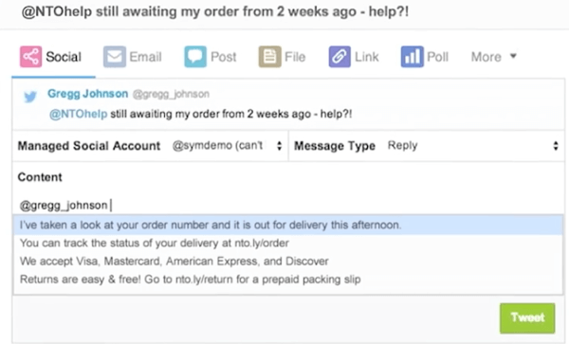Screen dimensions: 569x344
Task: Place cursor in the Content text field
Action: [288, 205]
